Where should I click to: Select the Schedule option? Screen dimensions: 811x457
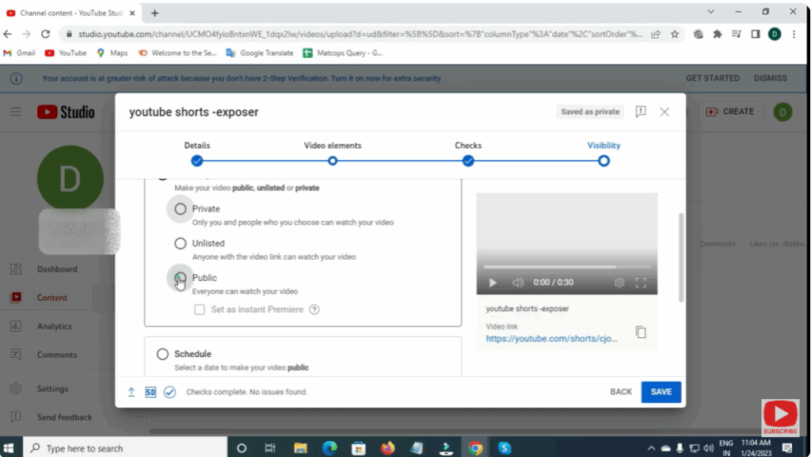163,354
